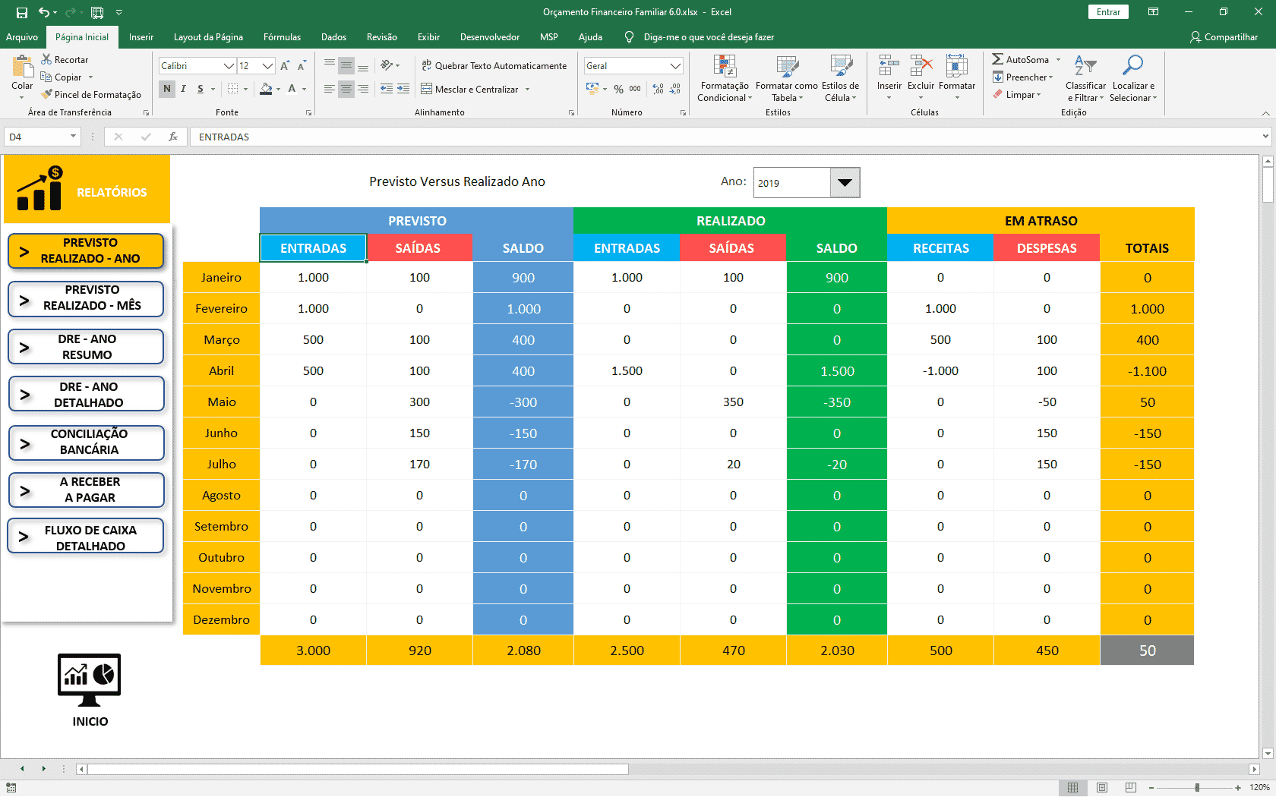Apply thousands separator (000) format

pyautogui.click(x=635, y=89)
